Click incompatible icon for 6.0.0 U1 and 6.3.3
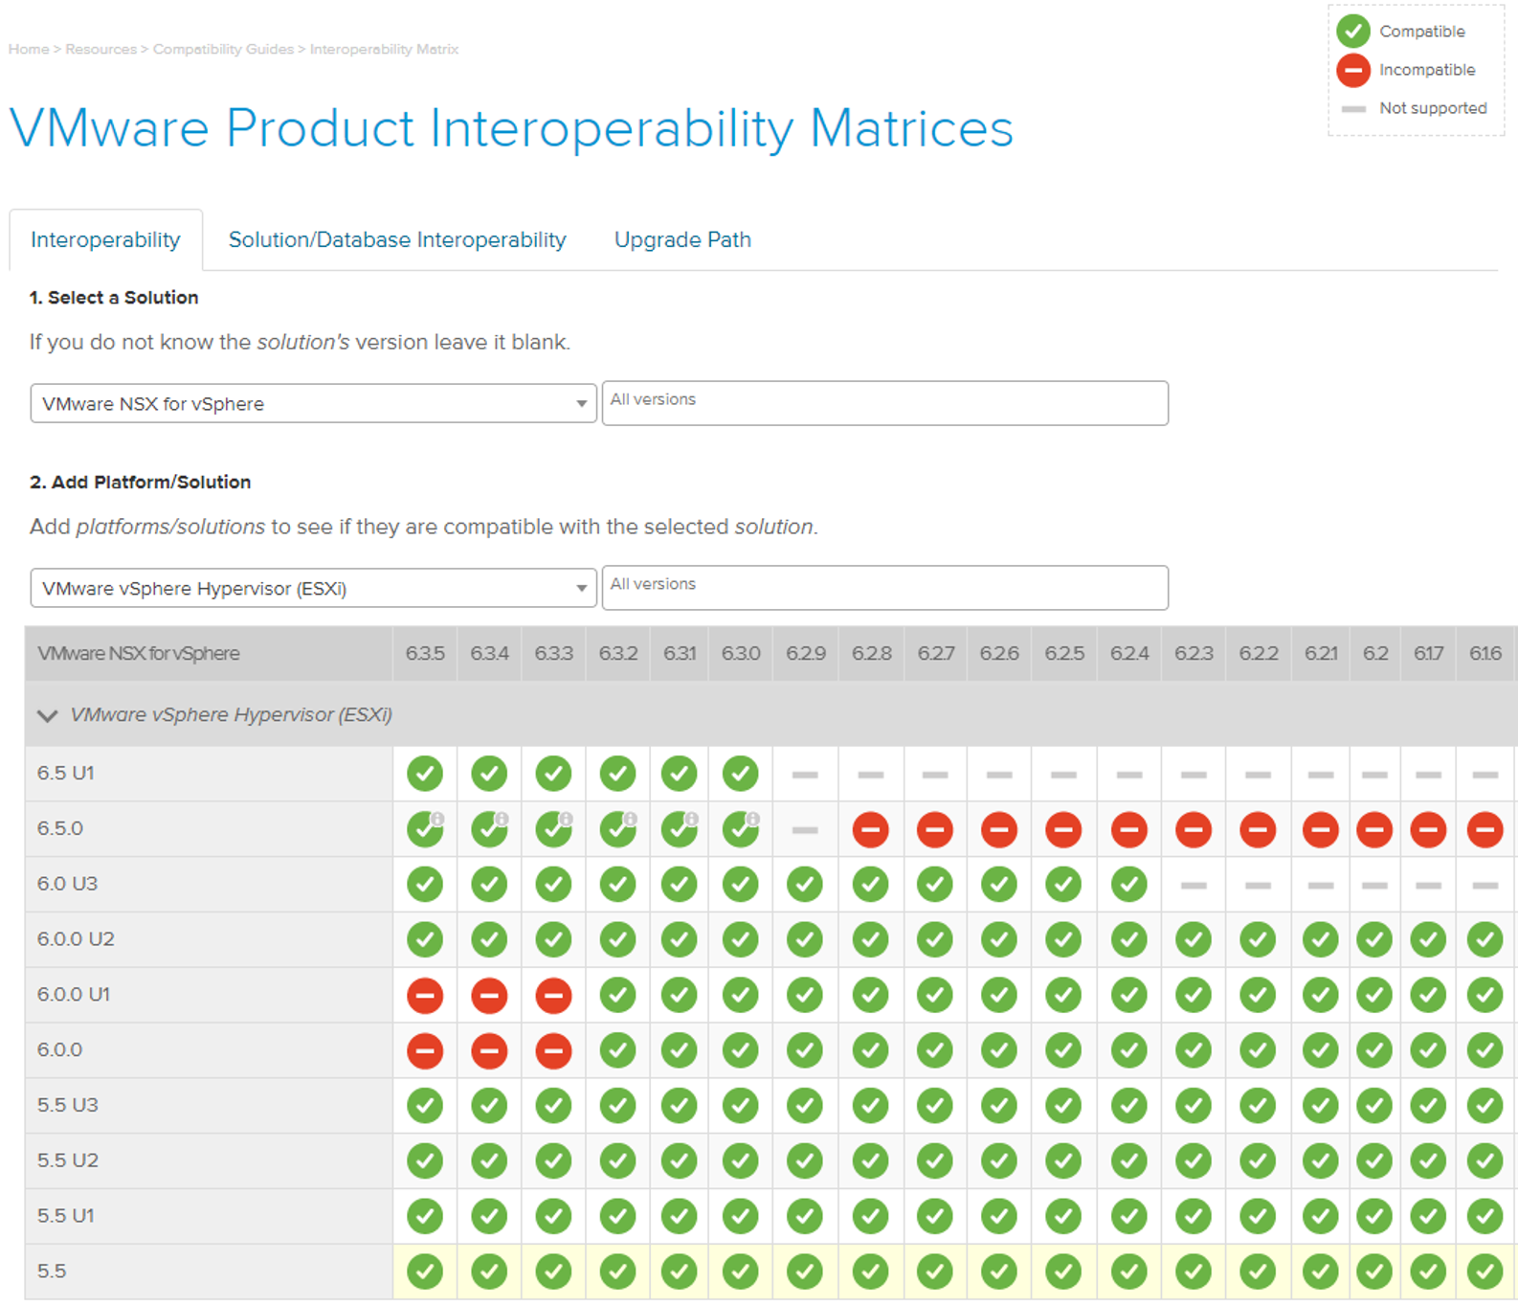Screen dimensions: 1518x1306 click(554, 996)
